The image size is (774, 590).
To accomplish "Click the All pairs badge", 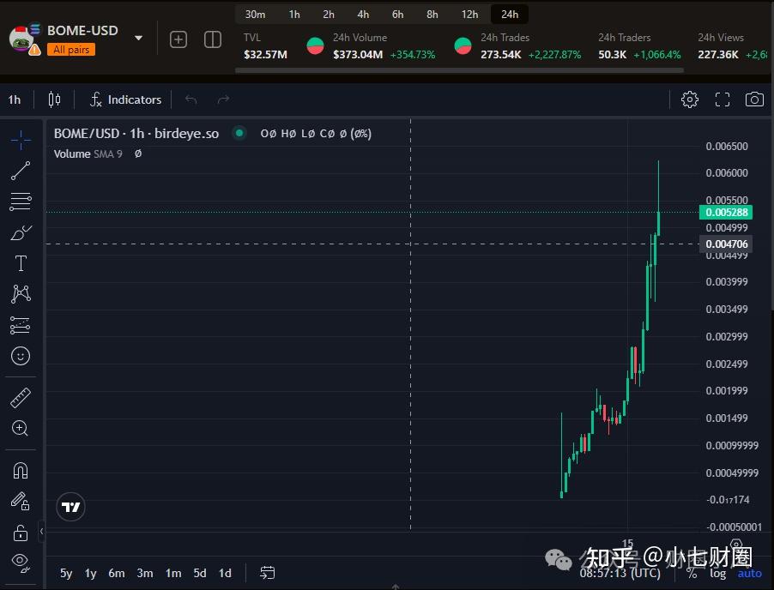I will click(x=71, y=50).
